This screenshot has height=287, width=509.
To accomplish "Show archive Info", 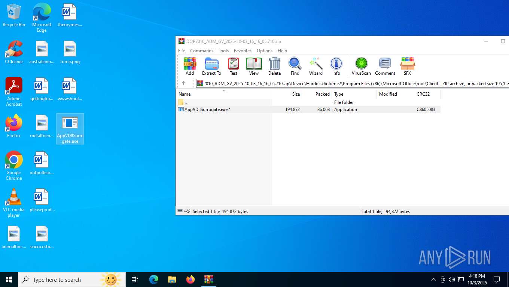I will [336, 67].
